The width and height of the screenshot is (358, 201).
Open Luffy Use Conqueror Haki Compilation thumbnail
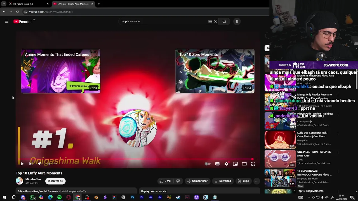coord(280,140)
